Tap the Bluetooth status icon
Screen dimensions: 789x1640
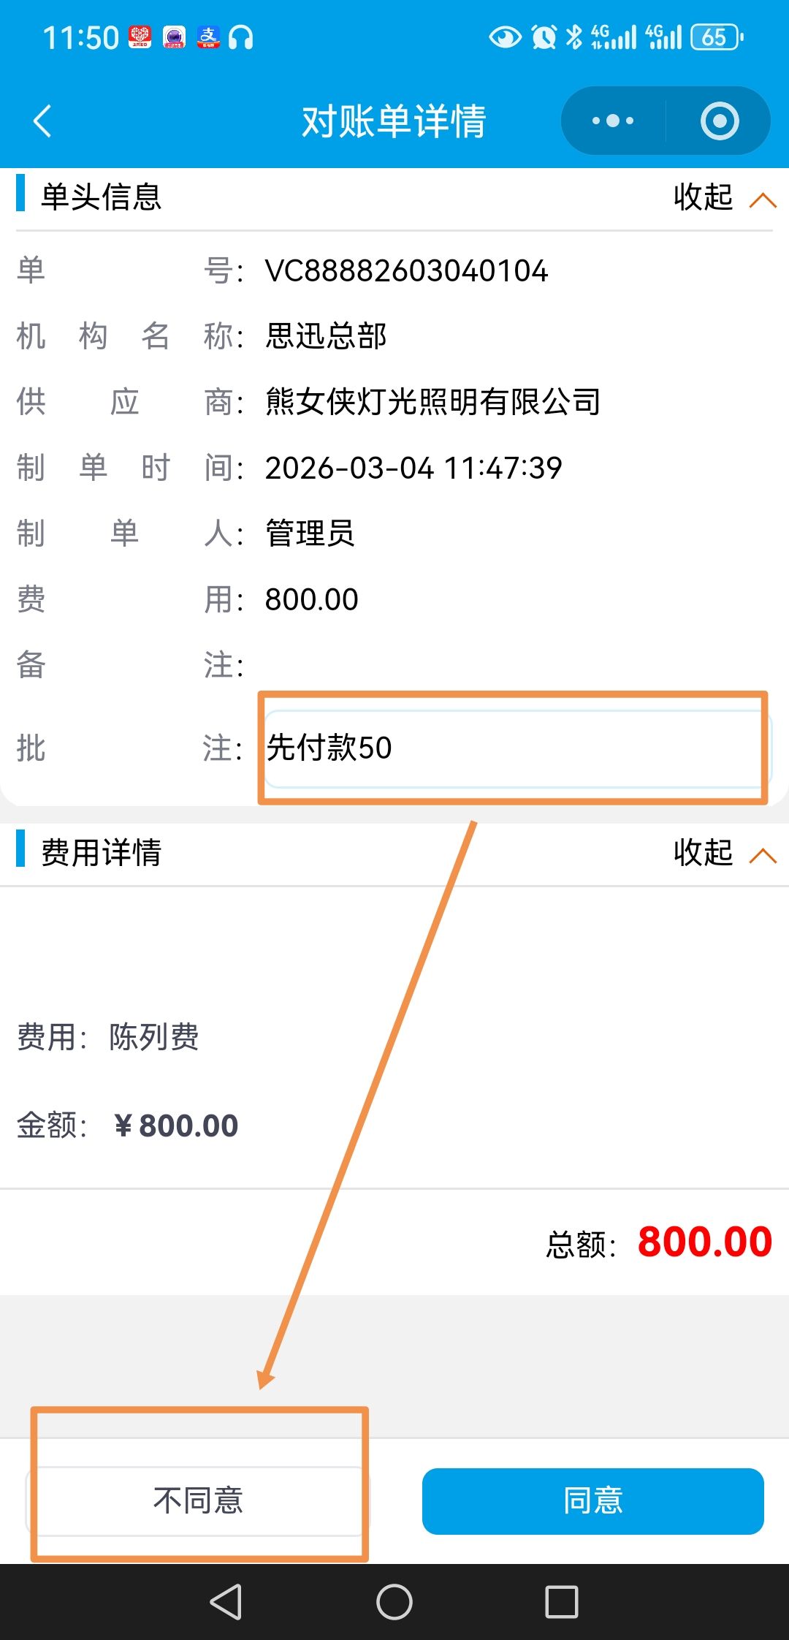coord(575,37)
